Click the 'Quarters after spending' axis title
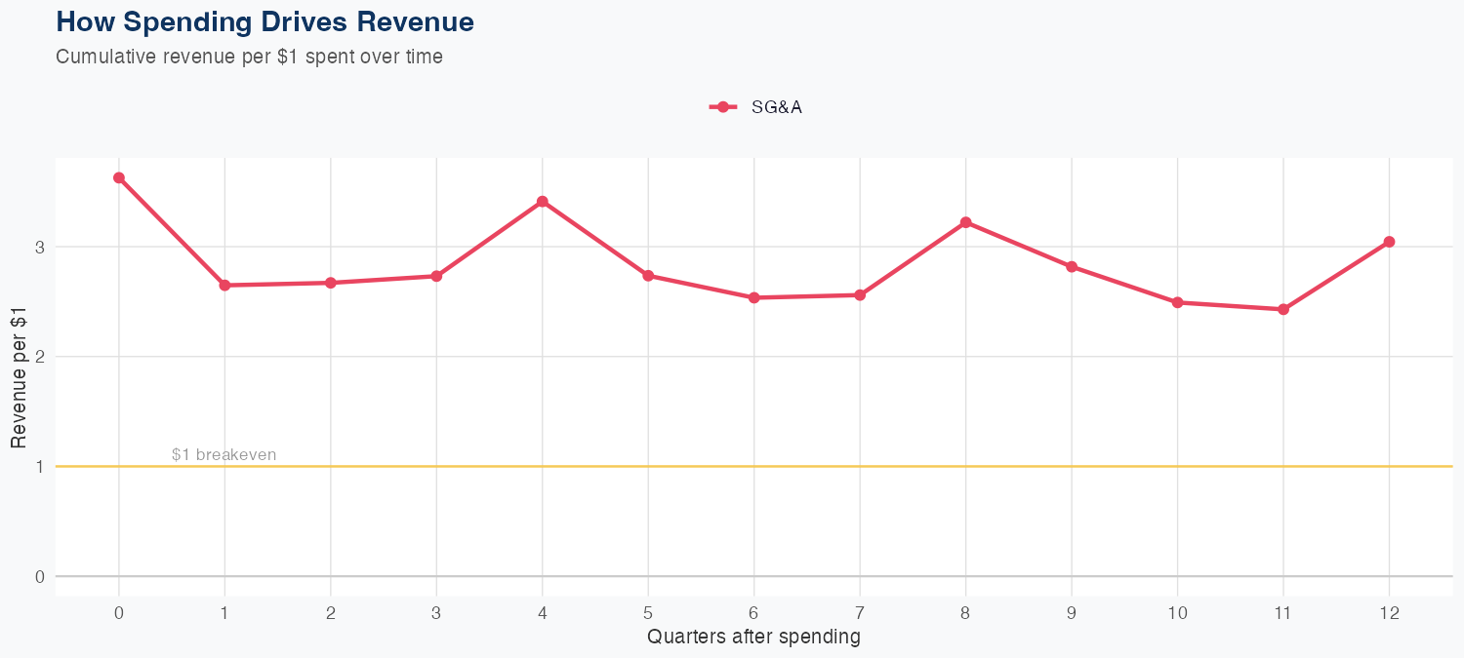 point(753,638)
